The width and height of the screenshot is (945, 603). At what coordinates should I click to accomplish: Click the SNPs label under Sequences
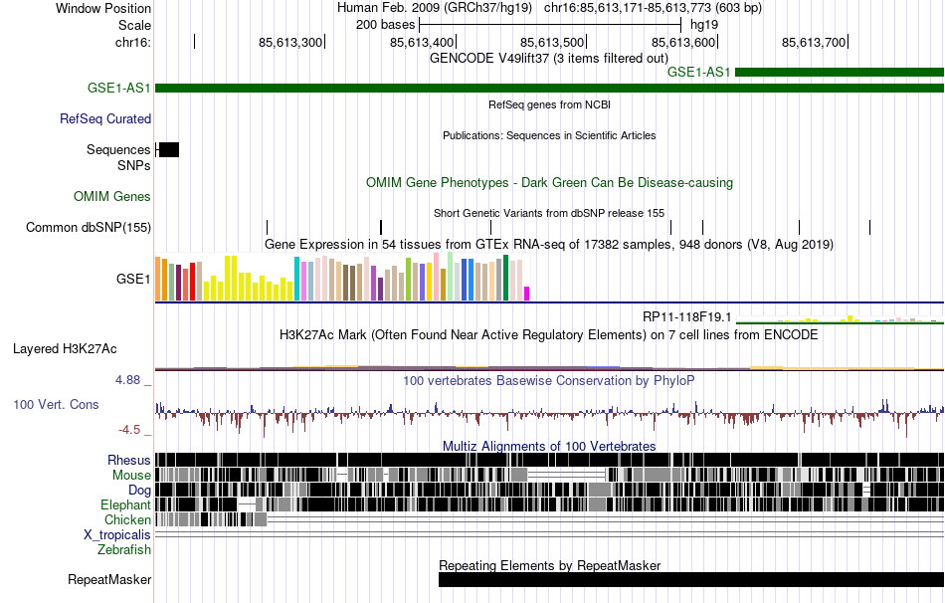tap(134, 165)
